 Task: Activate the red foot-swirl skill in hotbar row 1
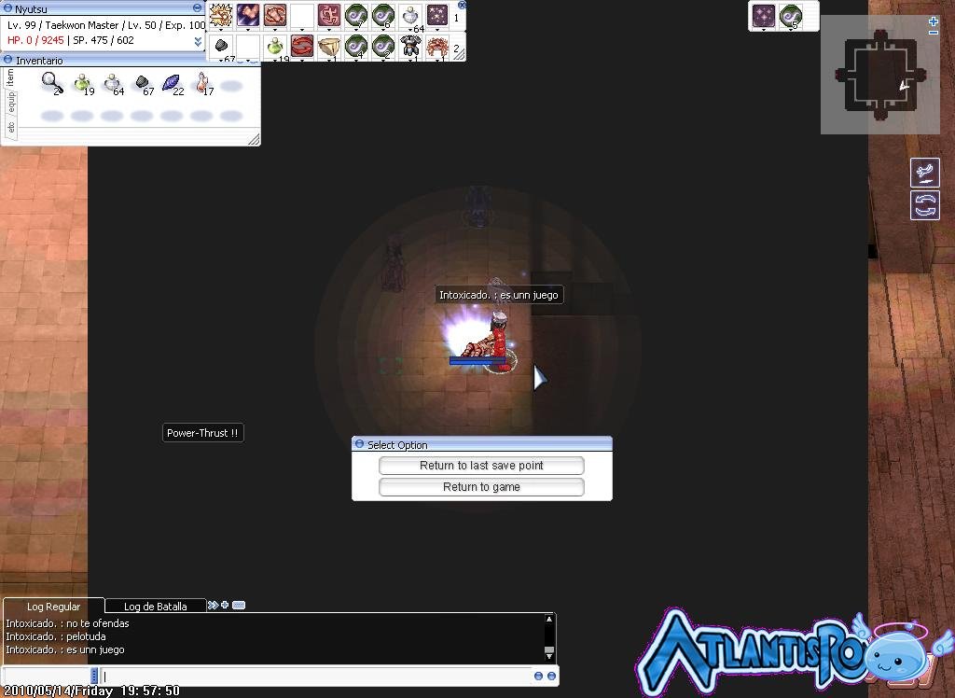click(275, 16)
